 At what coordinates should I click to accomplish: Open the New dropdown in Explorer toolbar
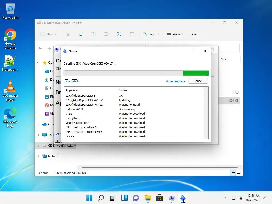pos(48,34)
